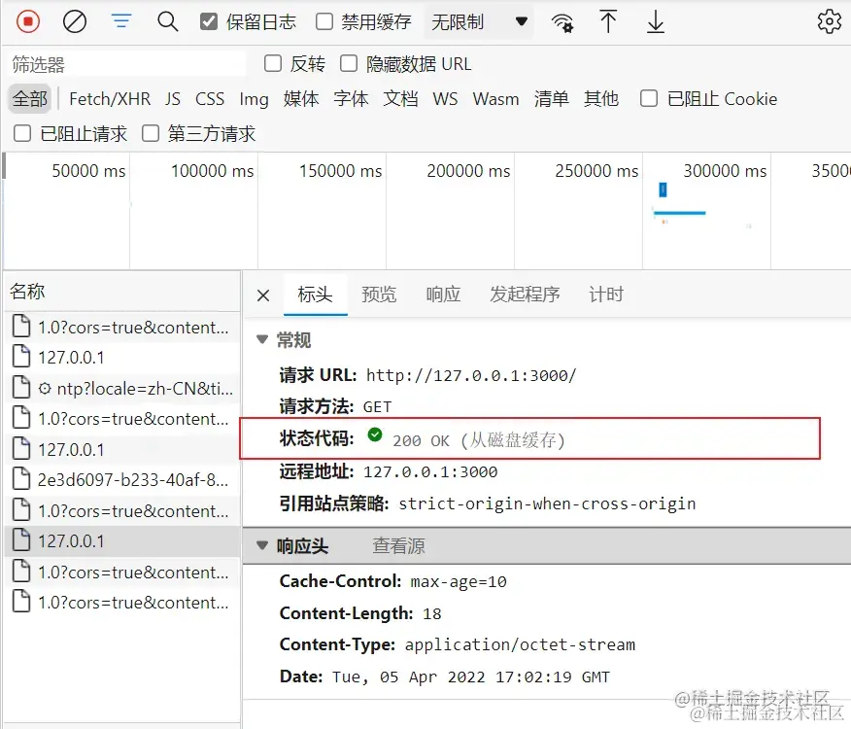Viewport: 851px width, 729px height.
Task: Open 无限制 throttling dropdown
Action: (478, 21)
